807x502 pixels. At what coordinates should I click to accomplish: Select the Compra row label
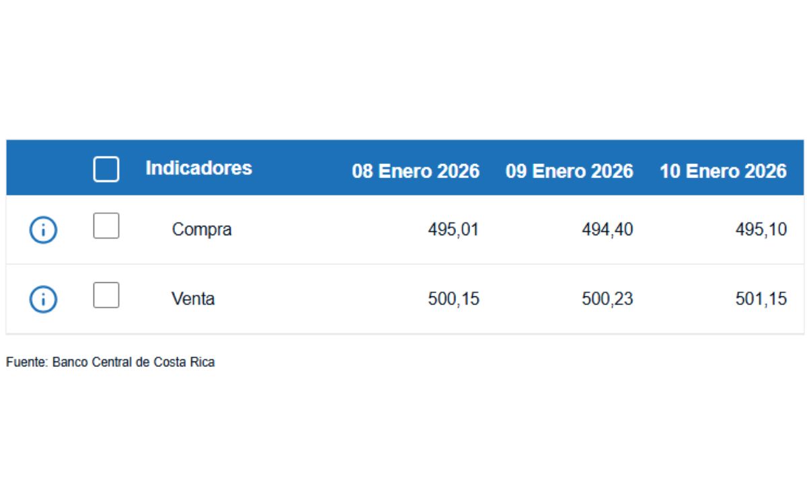click(x=202, y=229)
